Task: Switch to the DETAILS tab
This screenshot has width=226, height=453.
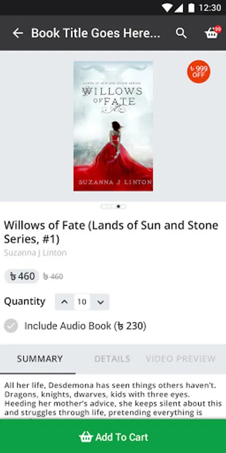Action: click(112, 359)
